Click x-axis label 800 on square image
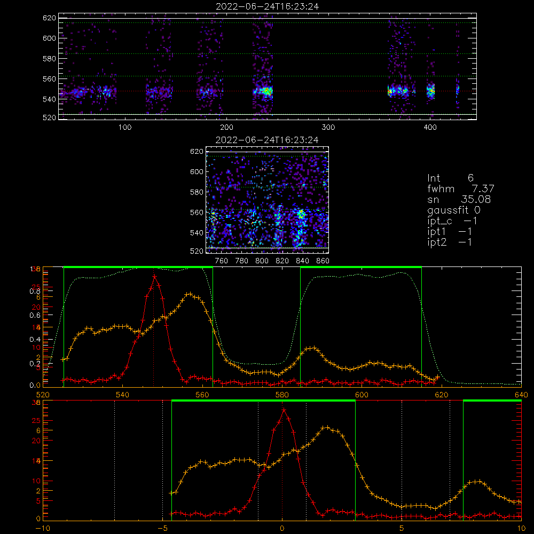The height and width of the screenshot is (534, 534). (262, 261)
